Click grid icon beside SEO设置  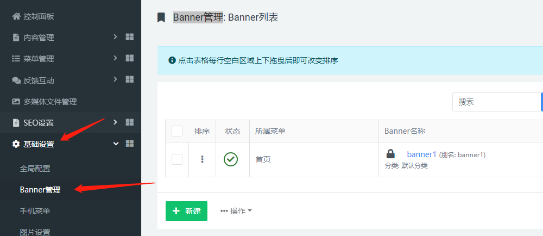(130, 122)
